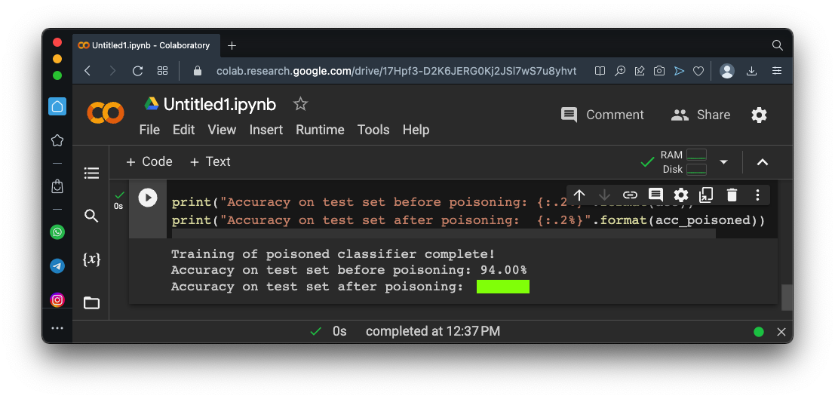The height and width of the screenshot is (399, 835).
Task: Delete the cell using trash icon
Action: [x=732, y=195]
